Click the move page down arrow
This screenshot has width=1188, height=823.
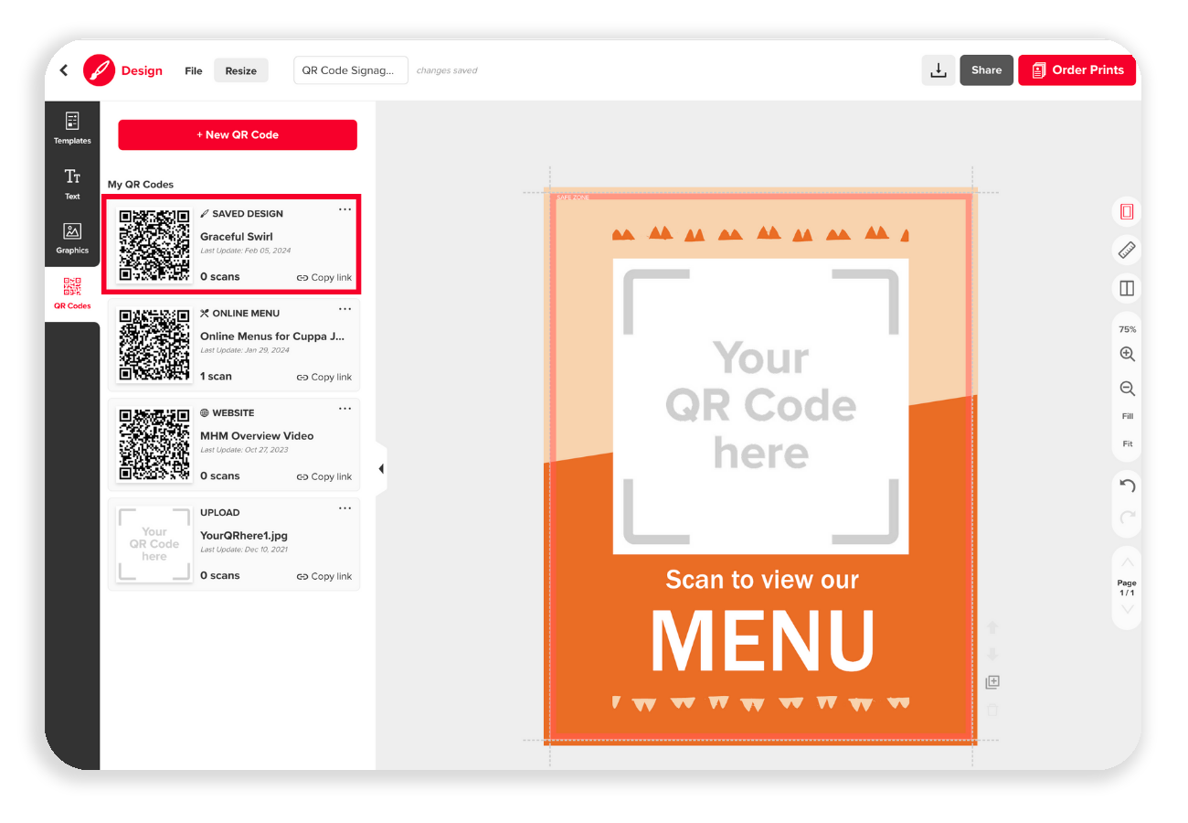pos(992,655)
